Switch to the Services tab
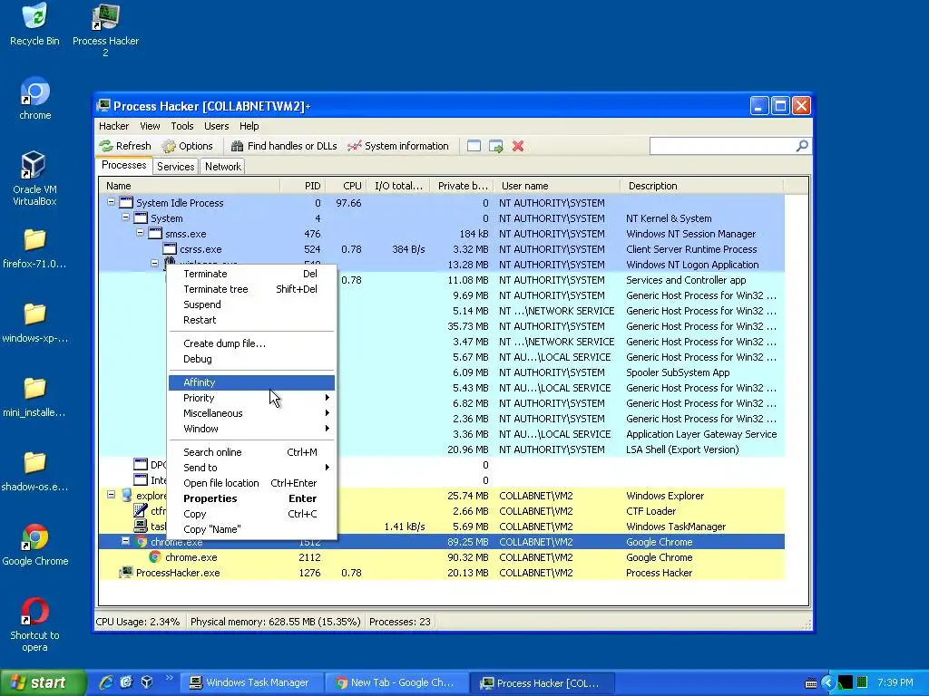The height and width of the screenshot is (696, 929). pyautogui.click(x=175, y=167)
